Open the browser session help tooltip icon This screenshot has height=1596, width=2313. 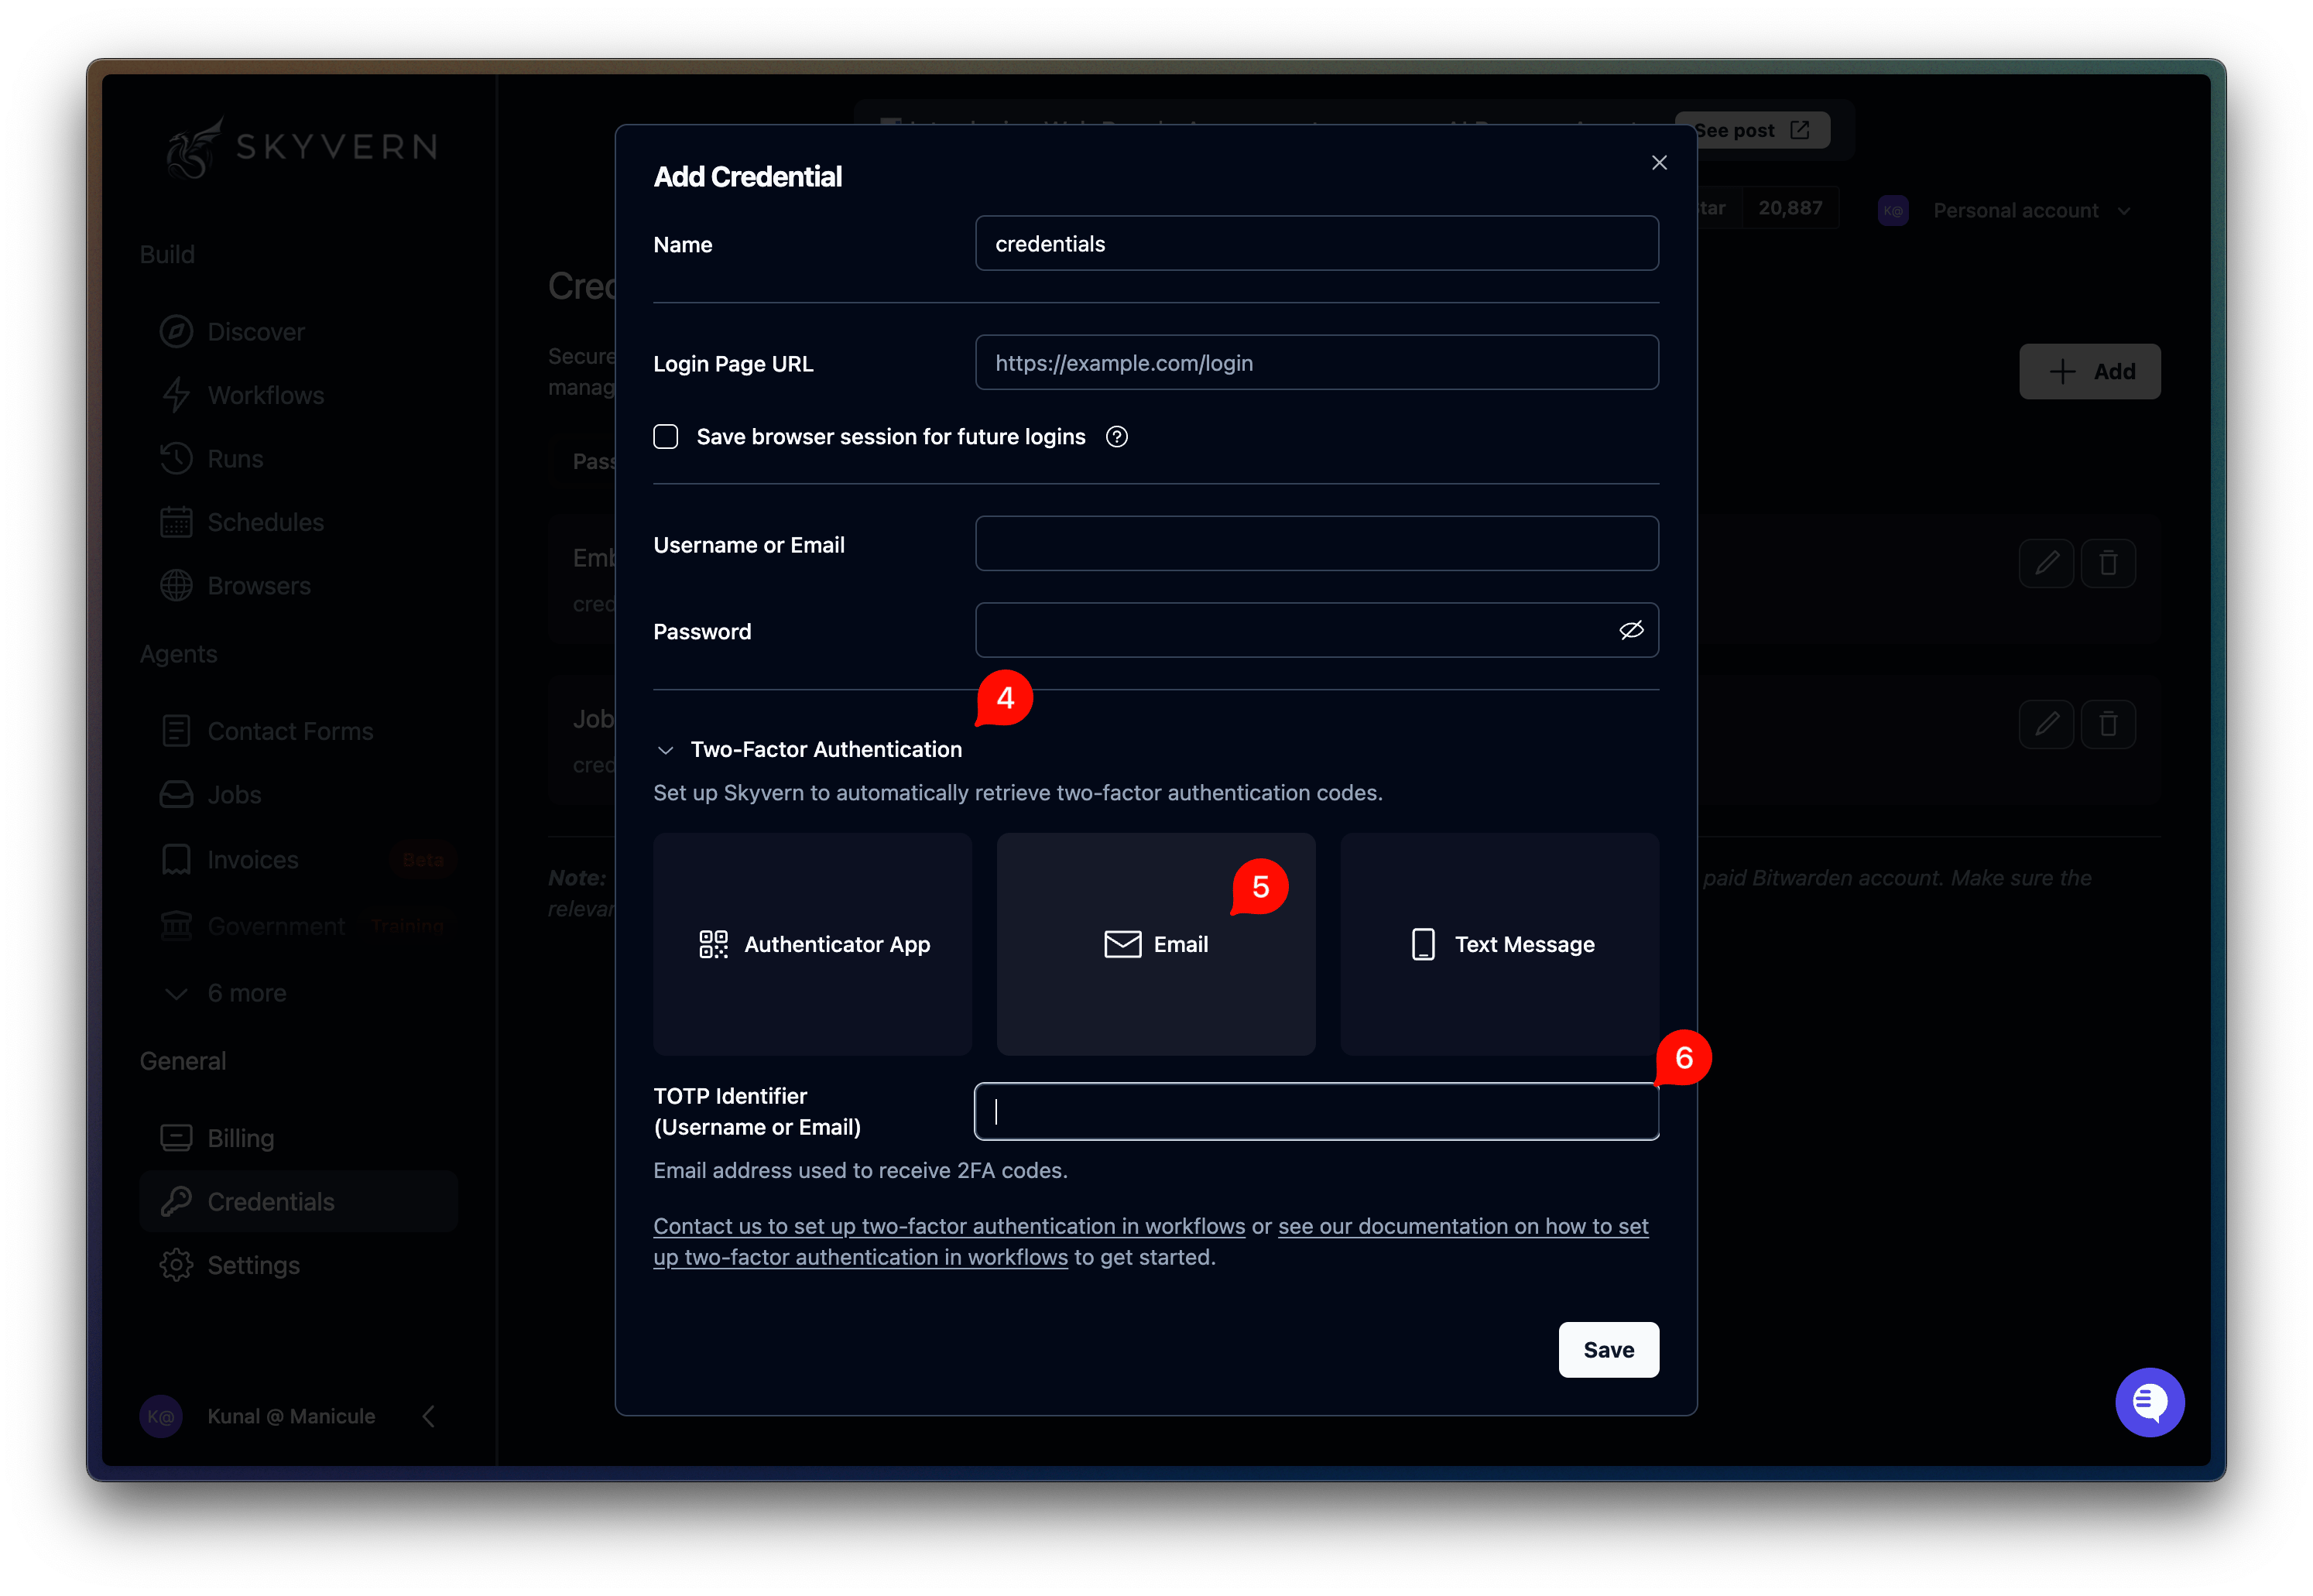pos(1116,436)
